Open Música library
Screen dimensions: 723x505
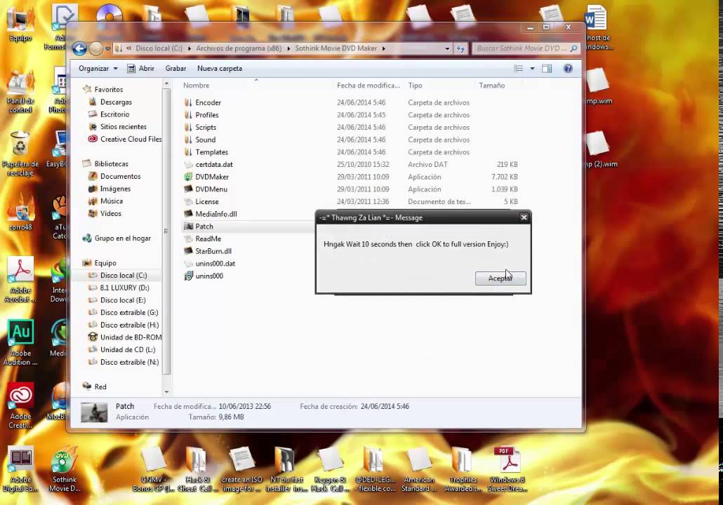pyautogui.click(x=111, y=201)
